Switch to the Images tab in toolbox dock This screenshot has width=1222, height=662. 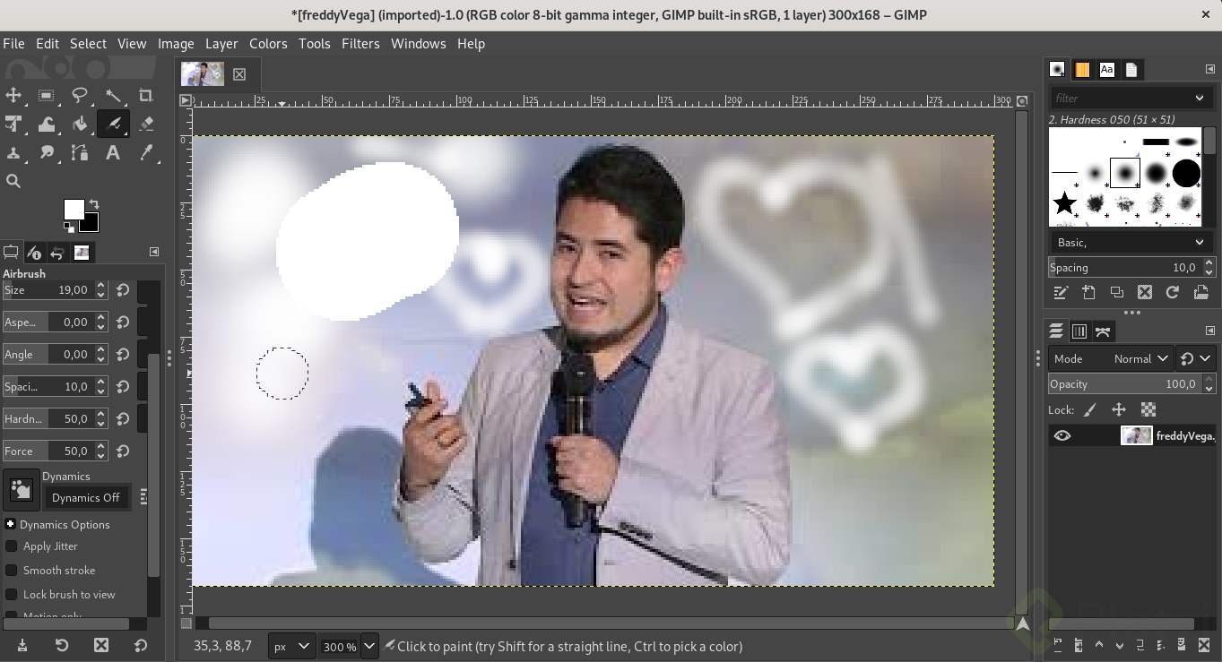coord(82,253)
